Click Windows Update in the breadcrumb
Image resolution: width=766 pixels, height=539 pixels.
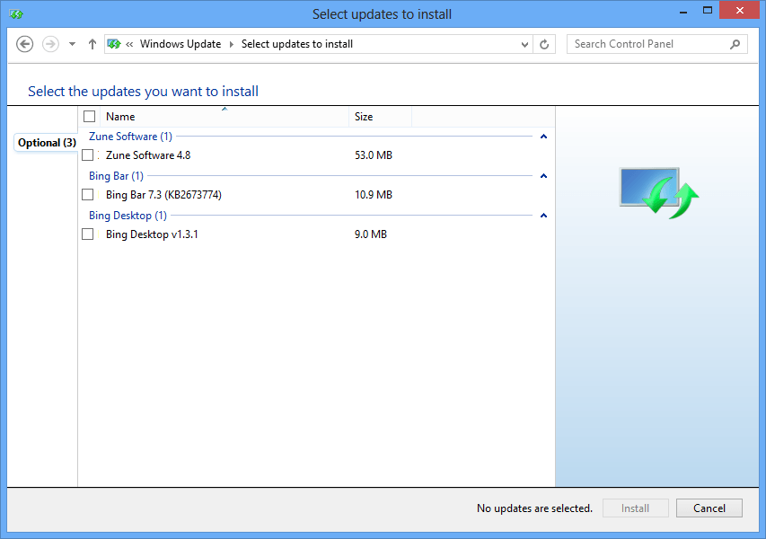(x=180, y=44)
